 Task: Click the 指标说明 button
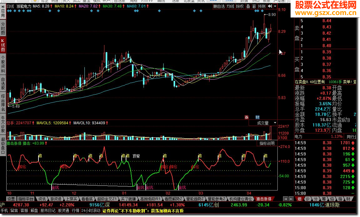(x=267, y=143)
